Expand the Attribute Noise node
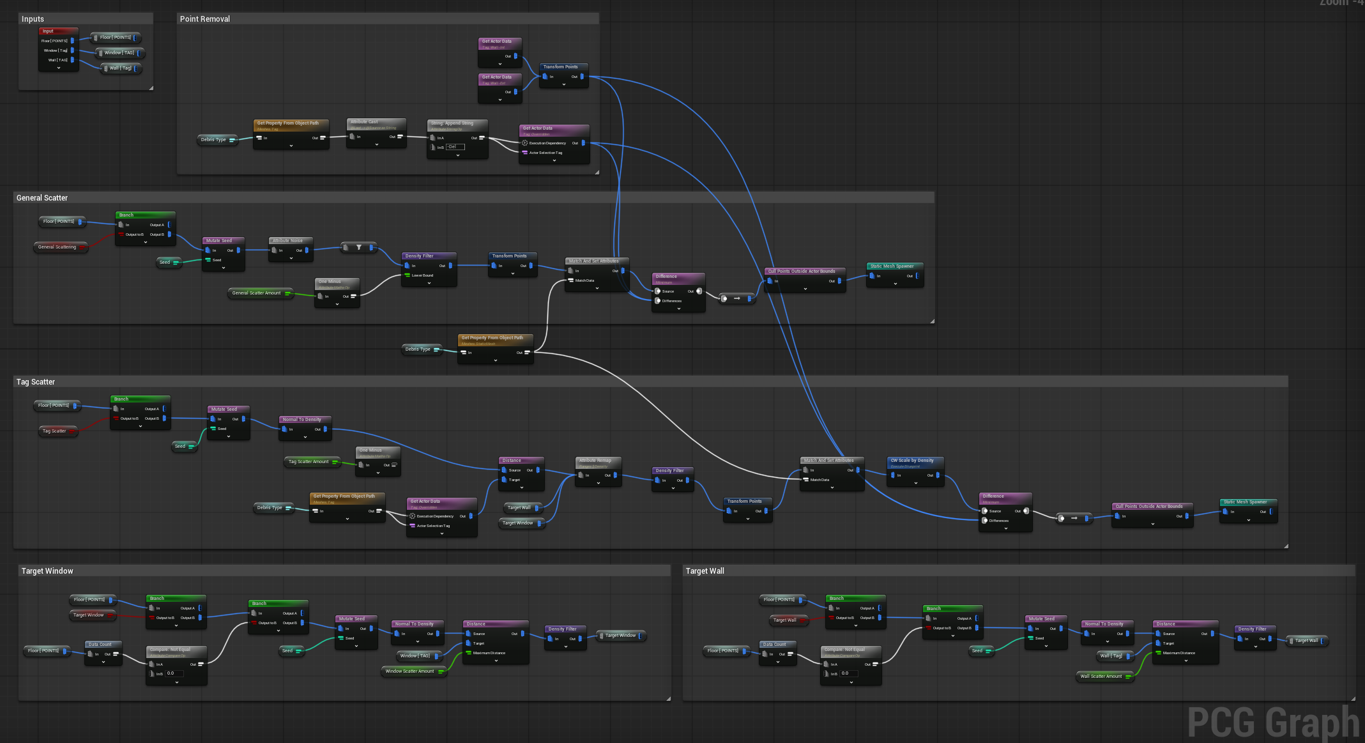The height and width of the screenshot is (743, 1365). (x=291, y=258)
